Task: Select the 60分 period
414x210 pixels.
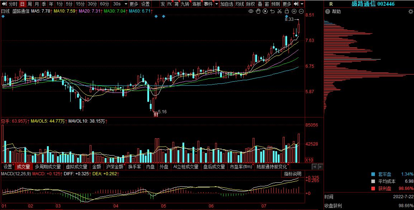Action: pyautogui.click(x=105, y=4)
